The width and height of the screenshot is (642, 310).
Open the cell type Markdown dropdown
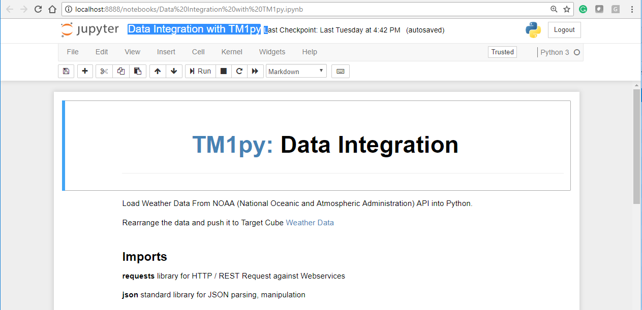[296, 72]
